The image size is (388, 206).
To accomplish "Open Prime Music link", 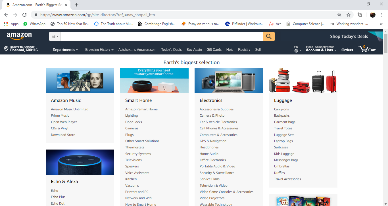I will pyautogui.click(x=60, y=115).
